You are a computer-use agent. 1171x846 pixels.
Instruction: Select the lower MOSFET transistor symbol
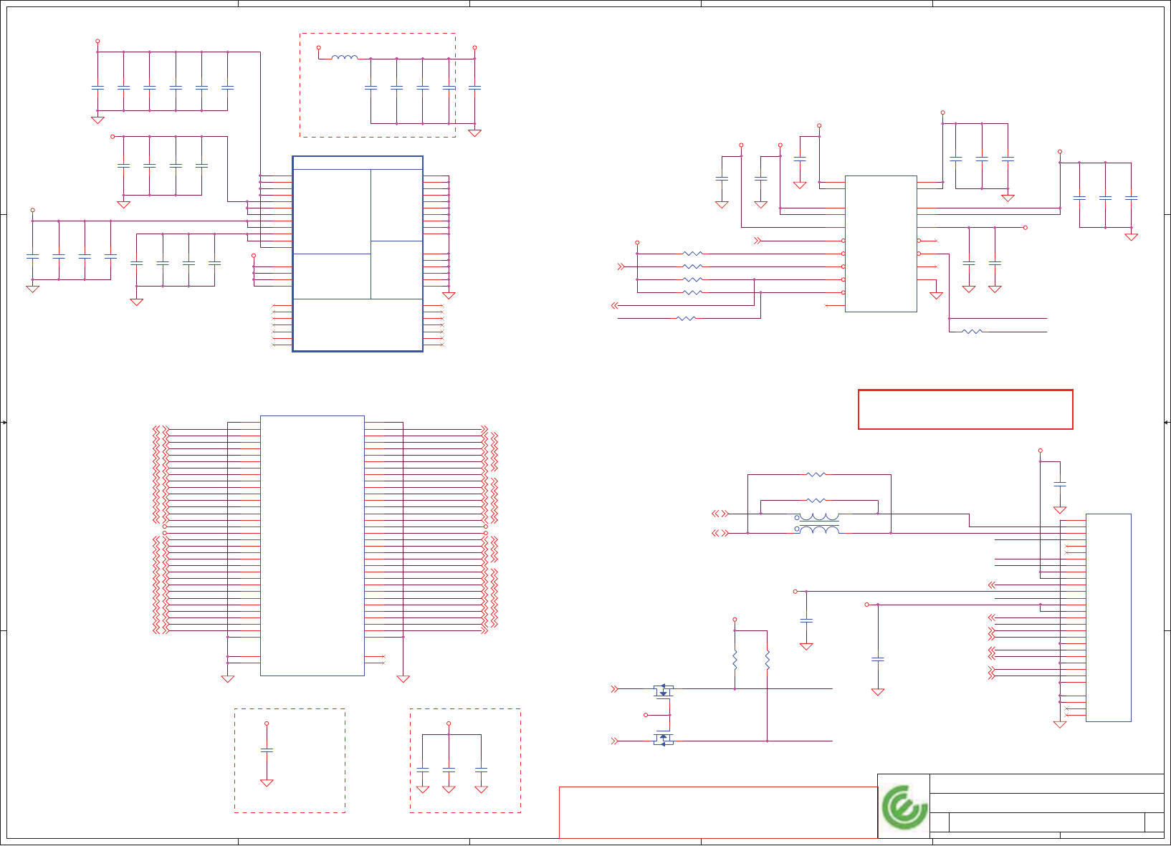(664, 739)
